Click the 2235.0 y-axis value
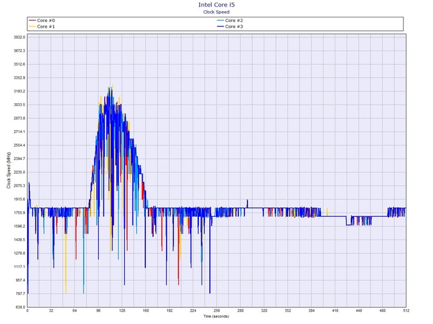This screenshot has width=433, height=324. tap(19, 172)
